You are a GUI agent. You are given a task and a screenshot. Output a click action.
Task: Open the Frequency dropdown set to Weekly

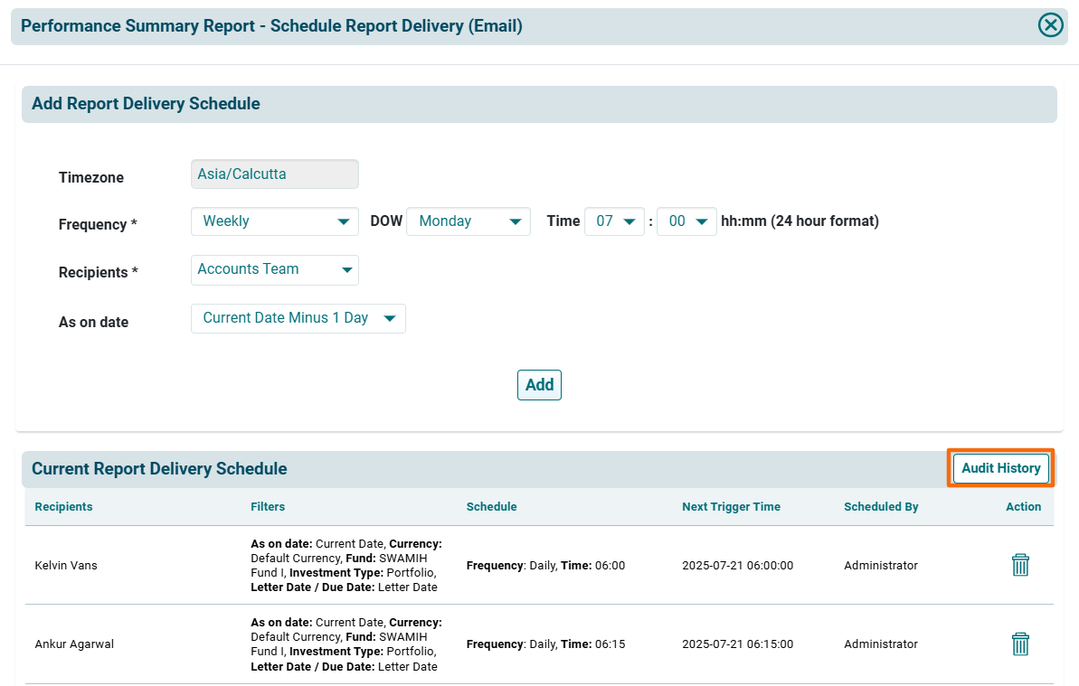point(274,221)
